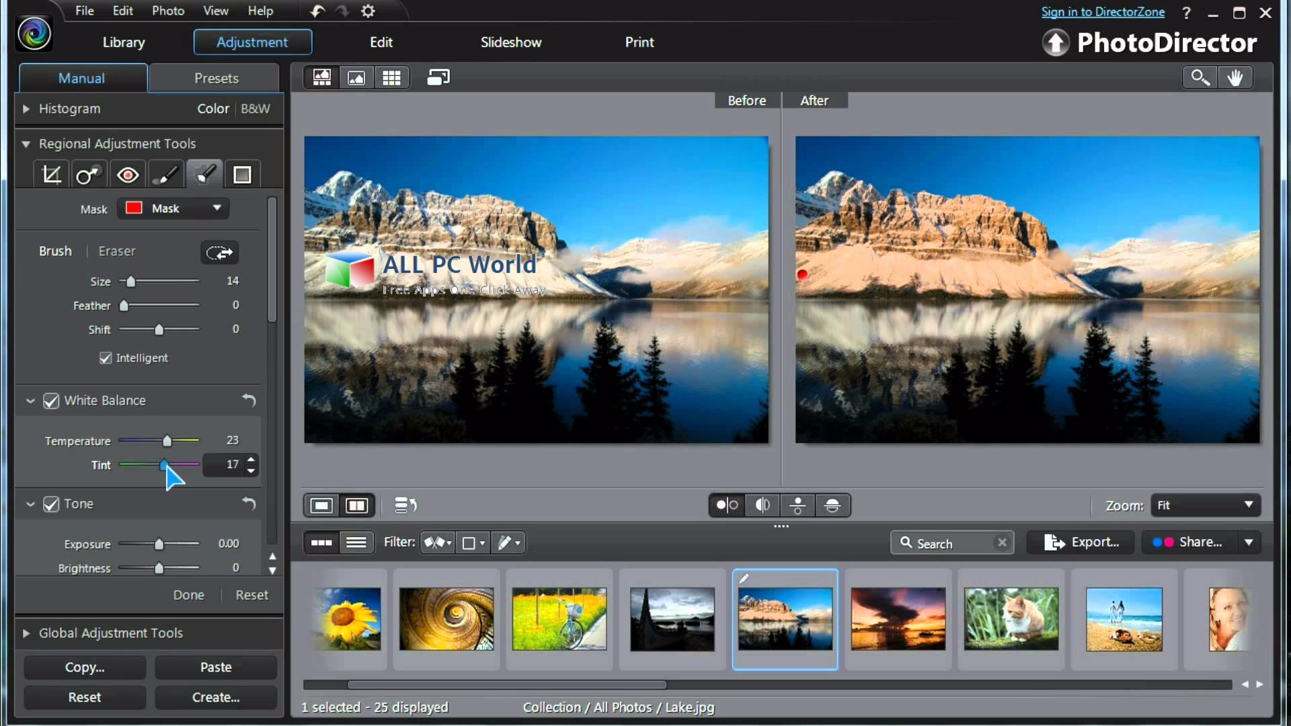Open the Mask type dropdown
This screenshot has width=1291, height=726.
click(x=215, y=208)
